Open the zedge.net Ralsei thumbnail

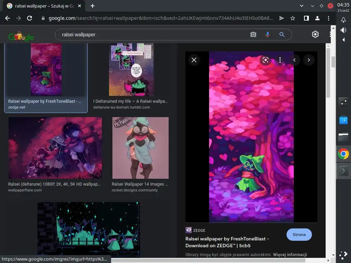(46, 70)
